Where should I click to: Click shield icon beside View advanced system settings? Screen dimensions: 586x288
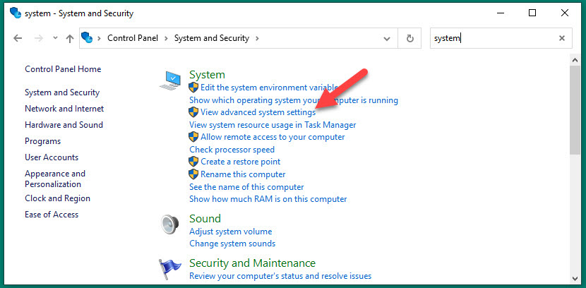point(193,112)
